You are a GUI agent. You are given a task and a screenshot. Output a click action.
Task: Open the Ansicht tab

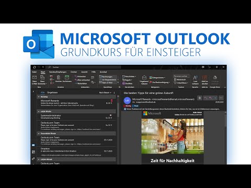84,72
